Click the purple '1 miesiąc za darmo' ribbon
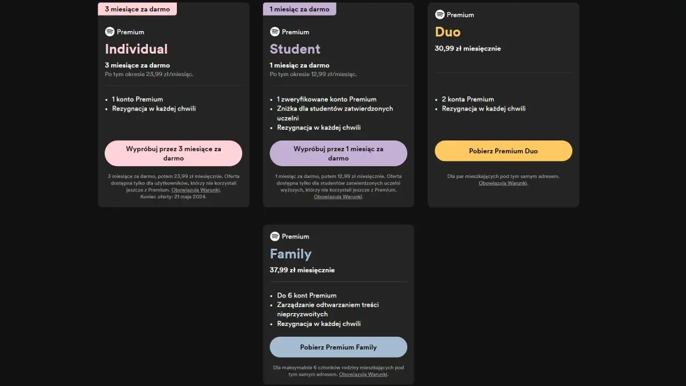 point(299,9)
